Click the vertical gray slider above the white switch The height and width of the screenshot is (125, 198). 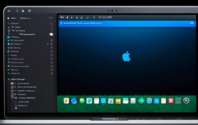point(52,27)
